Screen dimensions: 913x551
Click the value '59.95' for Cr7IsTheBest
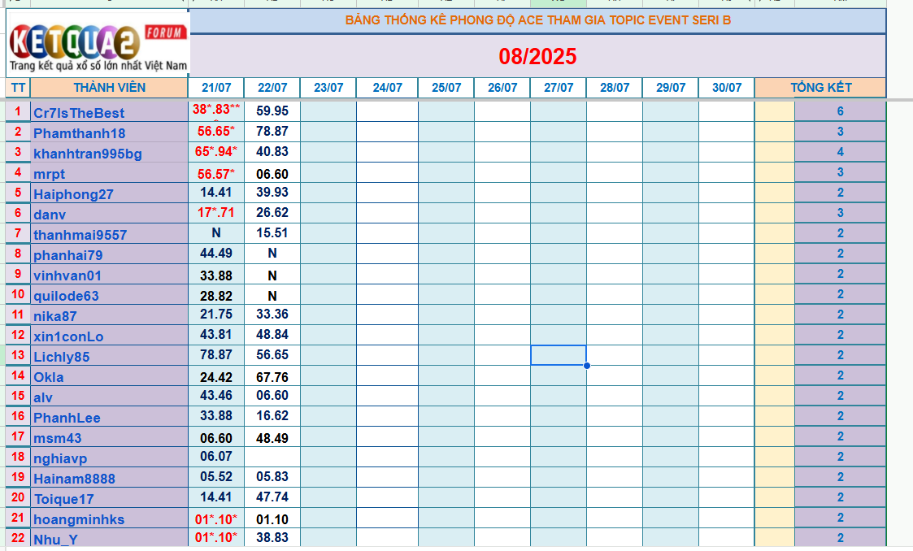coord(272,111)
